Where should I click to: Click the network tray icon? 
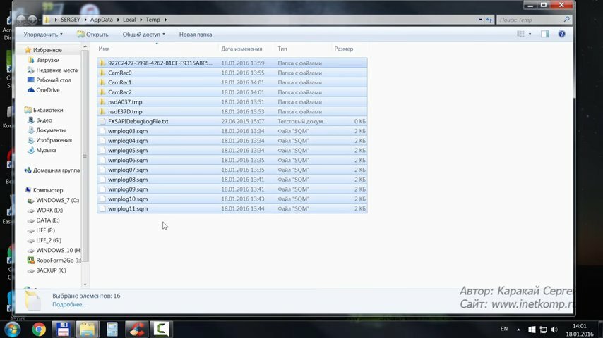coord(543,330)
